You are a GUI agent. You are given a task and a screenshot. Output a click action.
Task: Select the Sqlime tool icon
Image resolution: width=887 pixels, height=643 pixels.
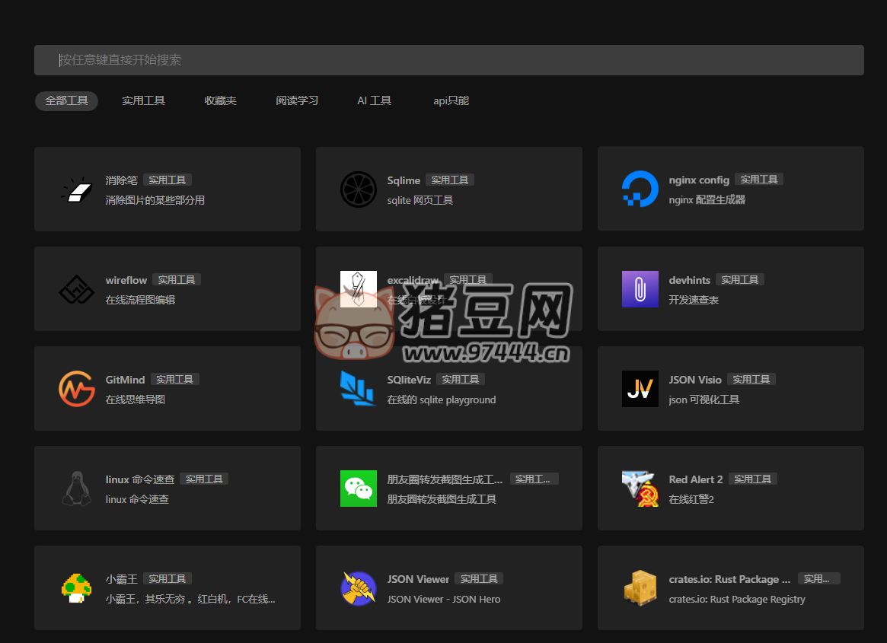pyautogui.click(x=358, y=189)
